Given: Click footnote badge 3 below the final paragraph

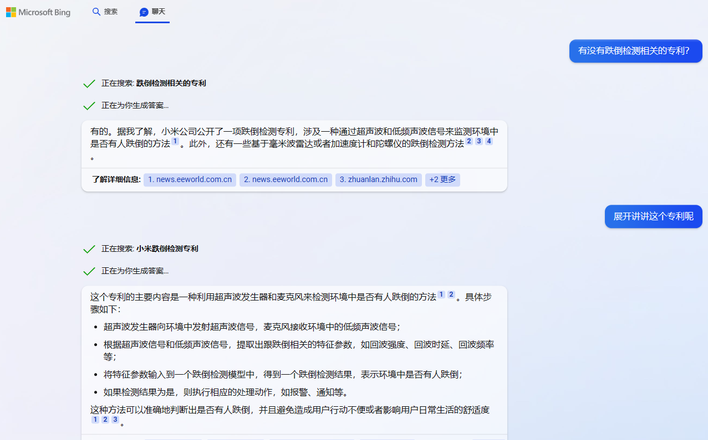Looking at the screenshot, I should [x=115, y=420].
